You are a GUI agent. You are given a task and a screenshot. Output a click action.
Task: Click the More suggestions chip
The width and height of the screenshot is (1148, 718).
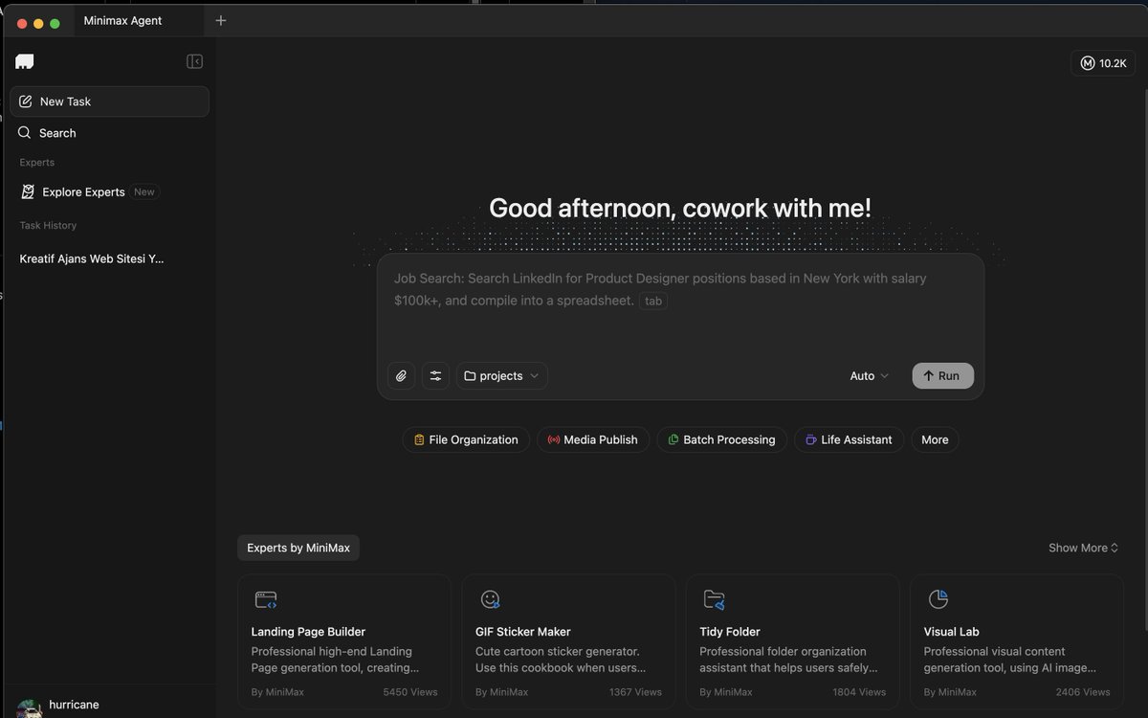tap(935, 439)
